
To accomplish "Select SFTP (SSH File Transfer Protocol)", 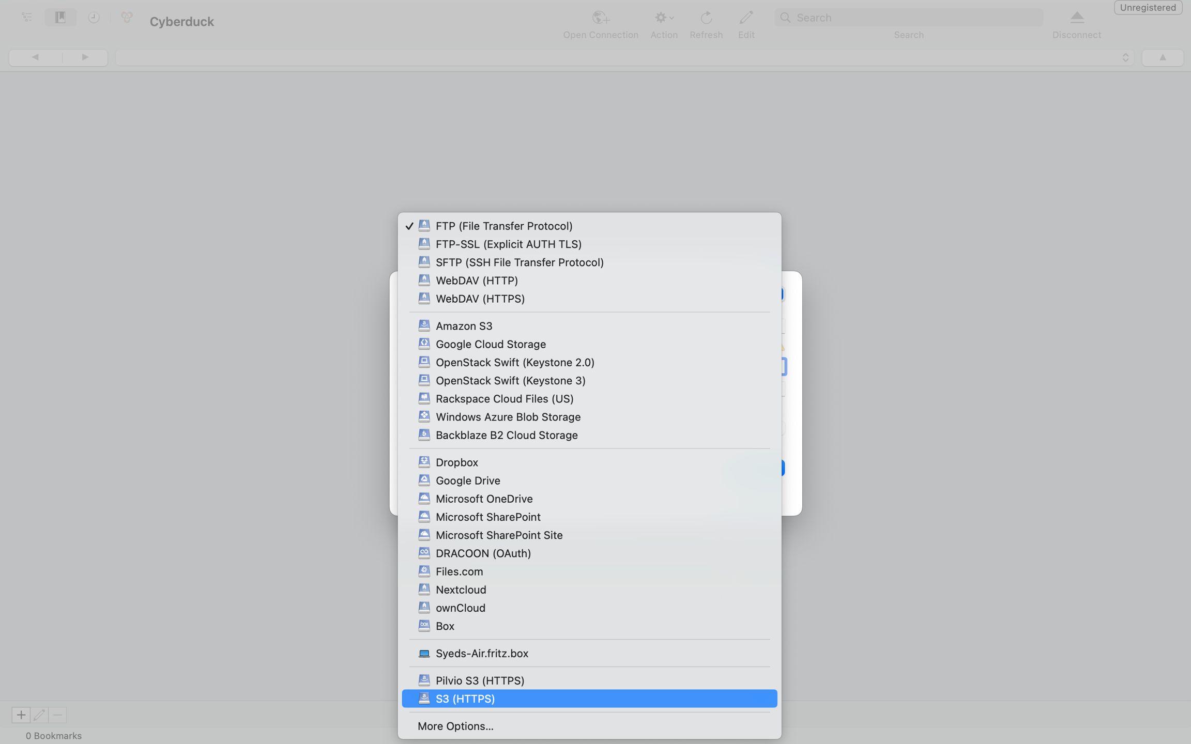I will coord(589,262).
